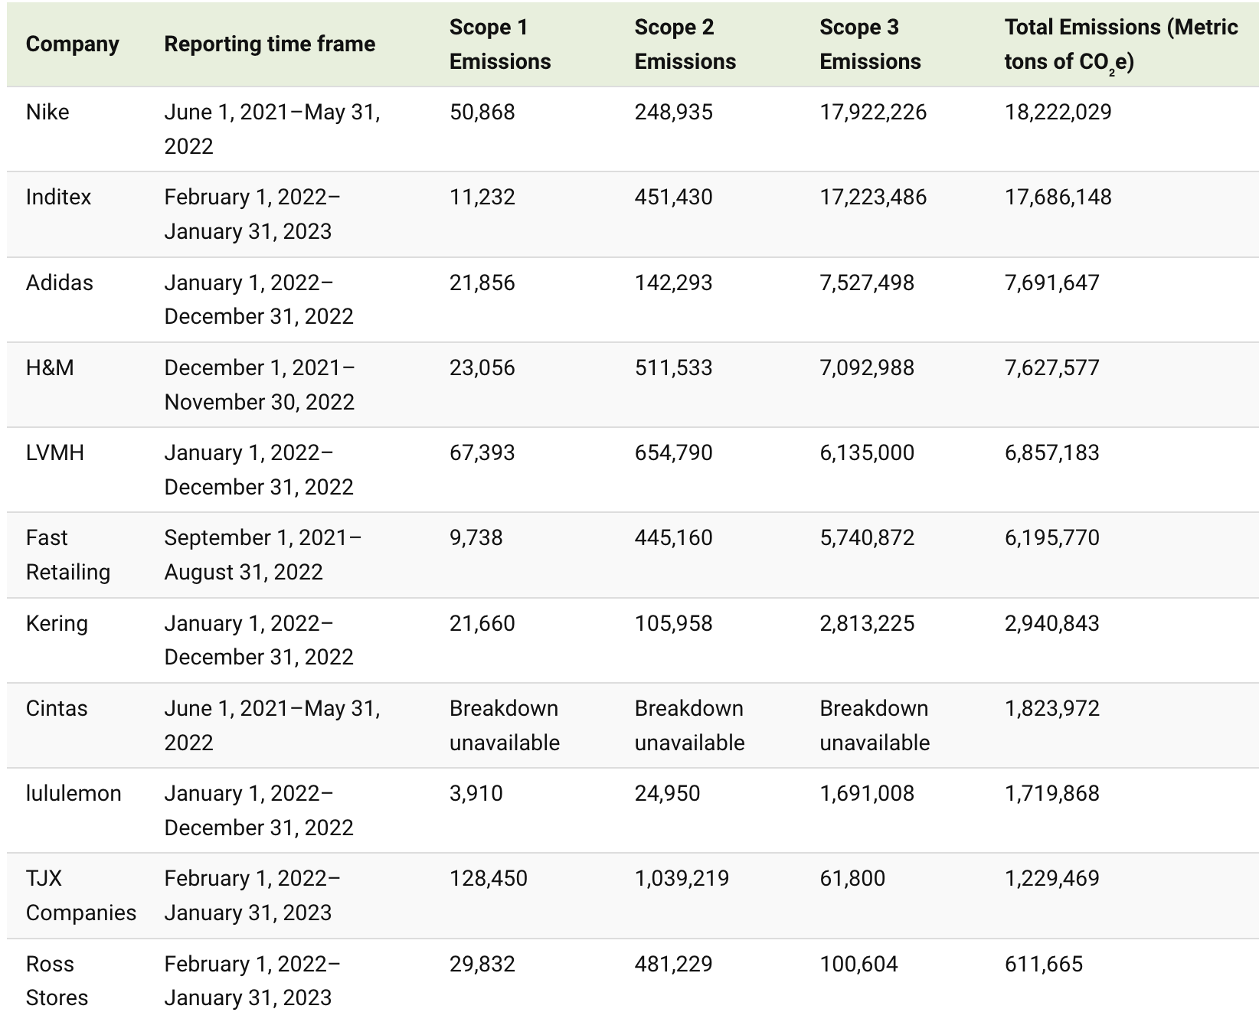Viewport: 1259px width, 1022px height.
Task: Select Ross Stores Scope 3 value 100,604
Action: (x=858, y=965)
